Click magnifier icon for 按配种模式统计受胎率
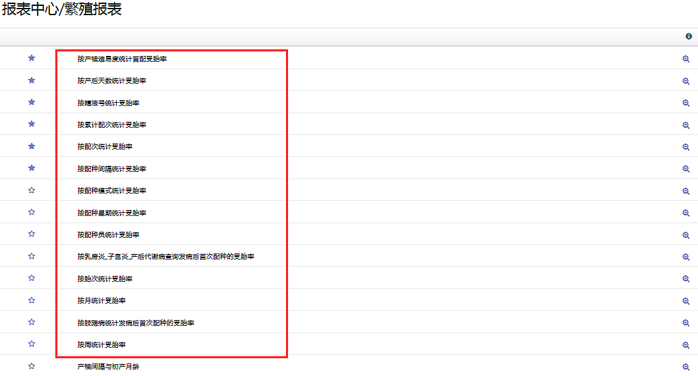The image size is (698, 376). click(686, 191)
